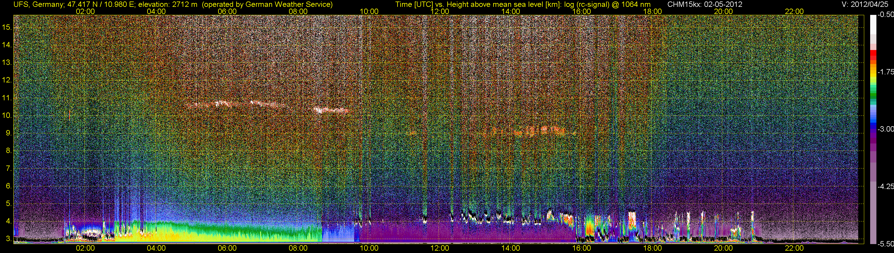Screen dimensions: 894x253
Task: Pick the white segment at colorbar top
Action: [873, 24]
